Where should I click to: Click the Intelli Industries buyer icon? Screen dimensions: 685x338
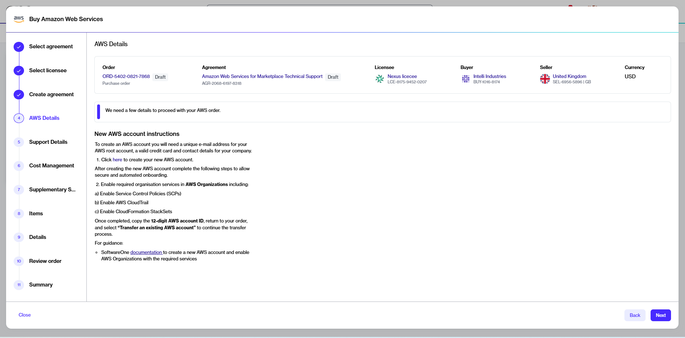pyautogui.click(x=466, y=79)
